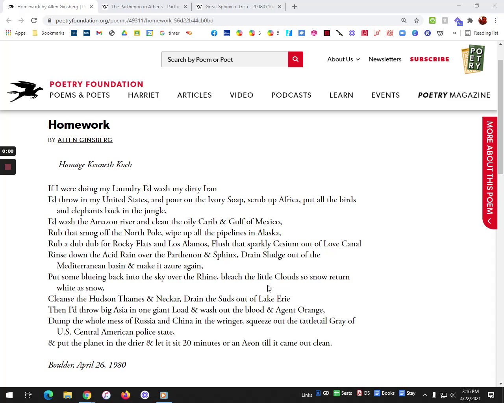Open the Chrome zoom magnifier icon
Image resolution: width=504 pixels, height=403 pixels.
click(404, 20)
